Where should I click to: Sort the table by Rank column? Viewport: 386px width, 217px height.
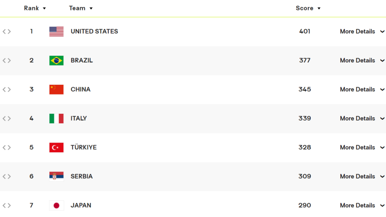tap(35, 8)
